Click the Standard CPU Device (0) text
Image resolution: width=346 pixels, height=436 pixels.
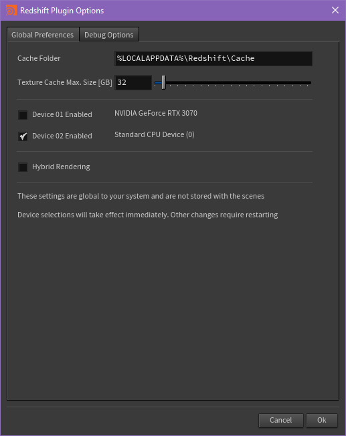pos(155,134)
